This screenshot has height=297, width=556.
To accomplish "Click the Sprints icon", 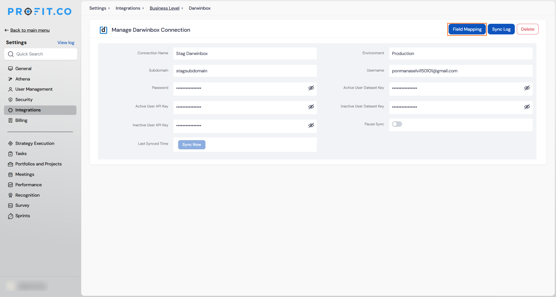I will coord(10,216).
